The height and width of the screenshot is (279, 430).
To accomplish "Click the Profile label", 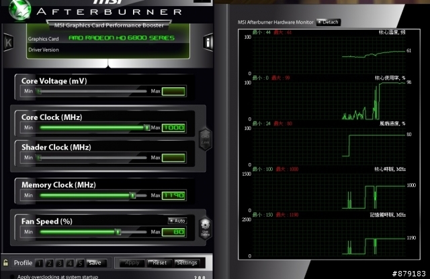I will pos(23,263).
